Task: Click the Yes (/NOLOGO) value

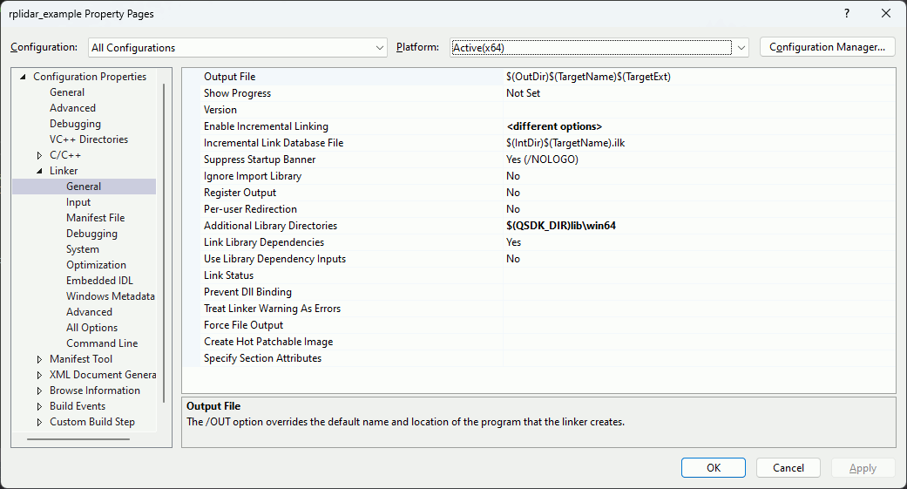Action: [x=542, y=160]
